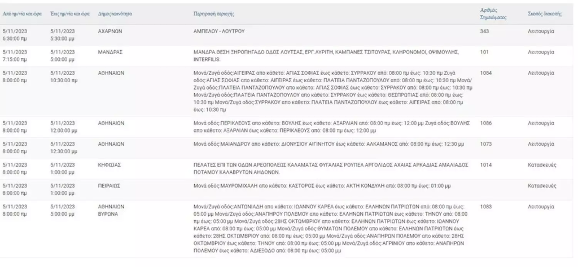578x267 pixels.
Task: Click the "Έως ημ/νία και ώρα" column header
Action: (x=67, y=12)
